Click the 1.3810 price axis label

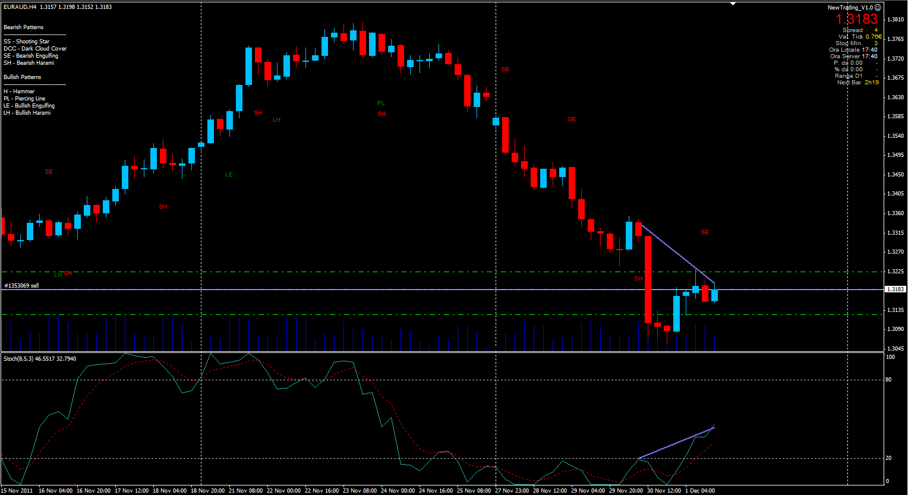[x=896, y=20]
